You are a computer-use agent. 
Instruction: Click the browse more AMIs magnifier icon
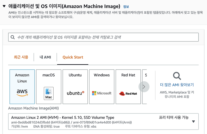177,76
